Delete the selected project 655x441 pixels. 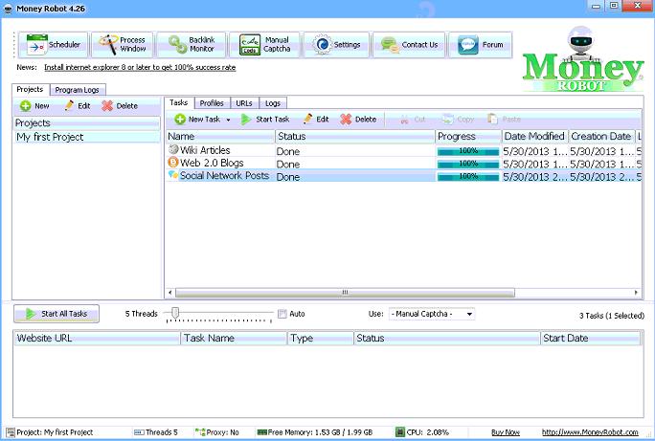120,106
